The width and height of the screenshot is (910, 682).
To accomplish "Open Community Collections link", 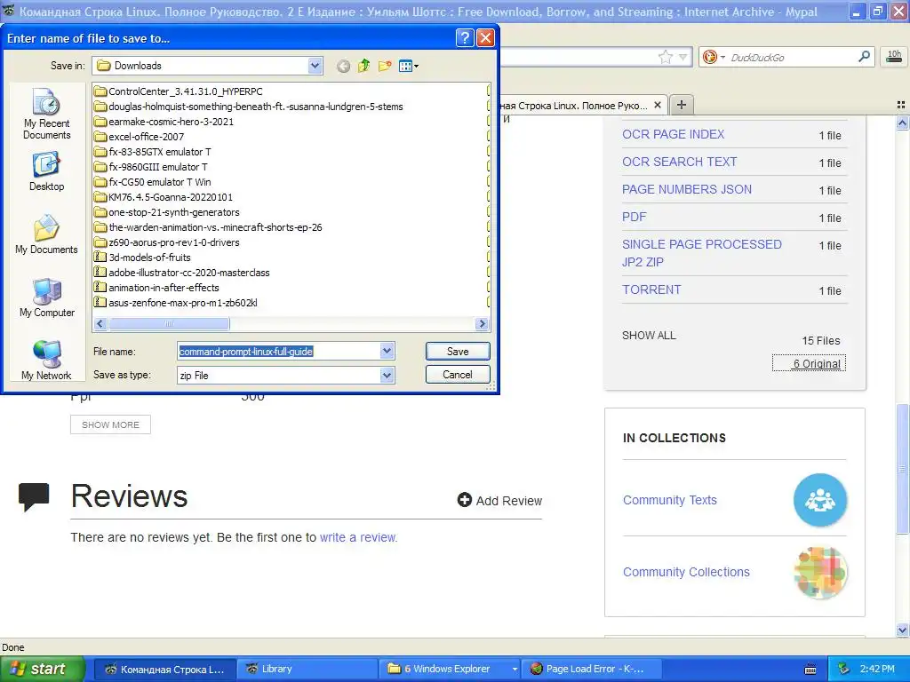I will (686, 572).
